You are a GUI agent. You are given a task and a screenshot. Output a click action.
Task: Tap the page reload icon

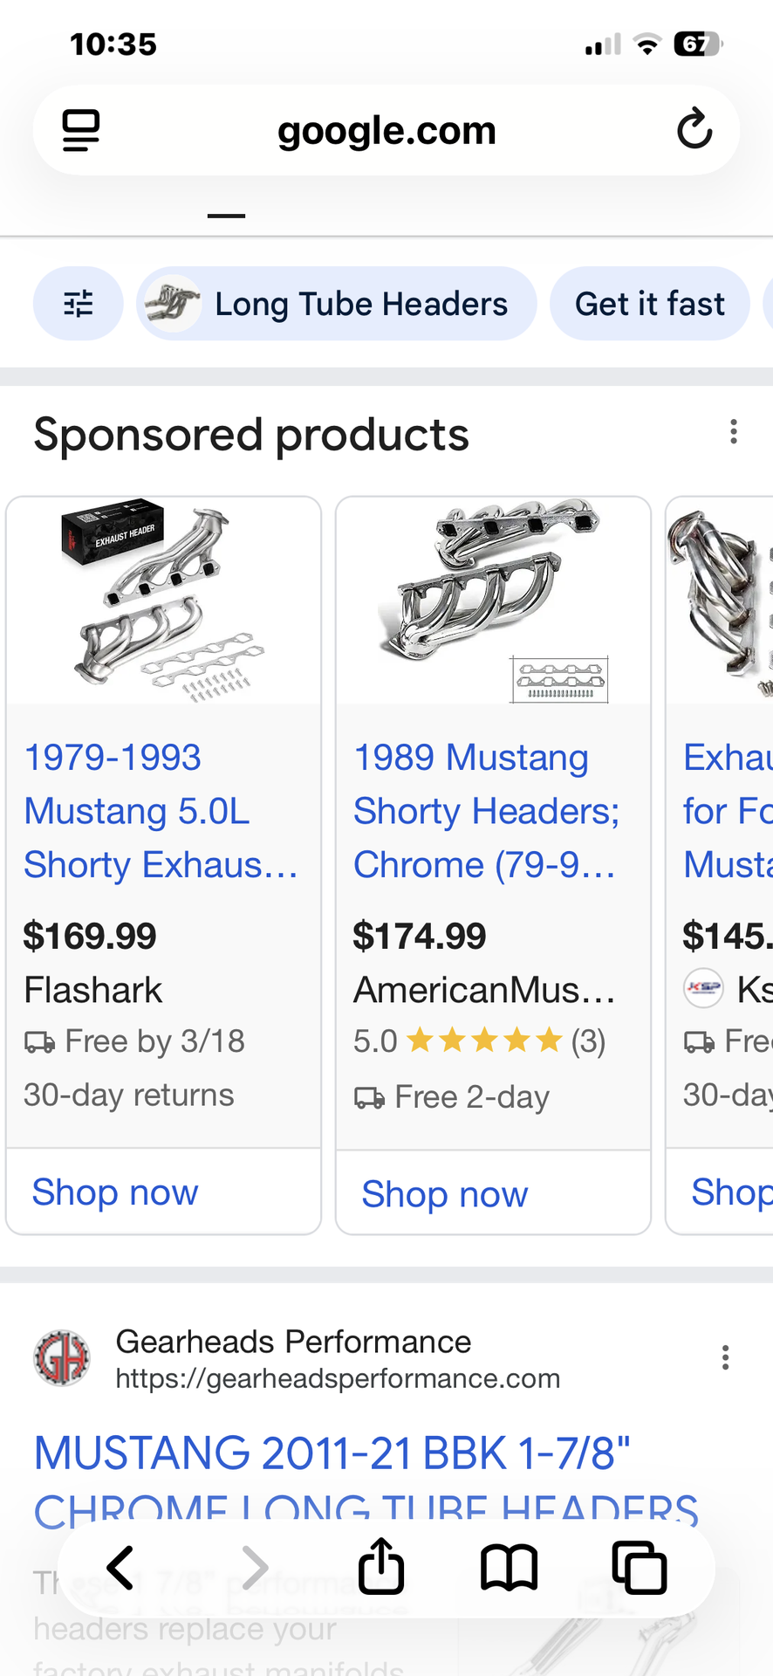[694, 129]
